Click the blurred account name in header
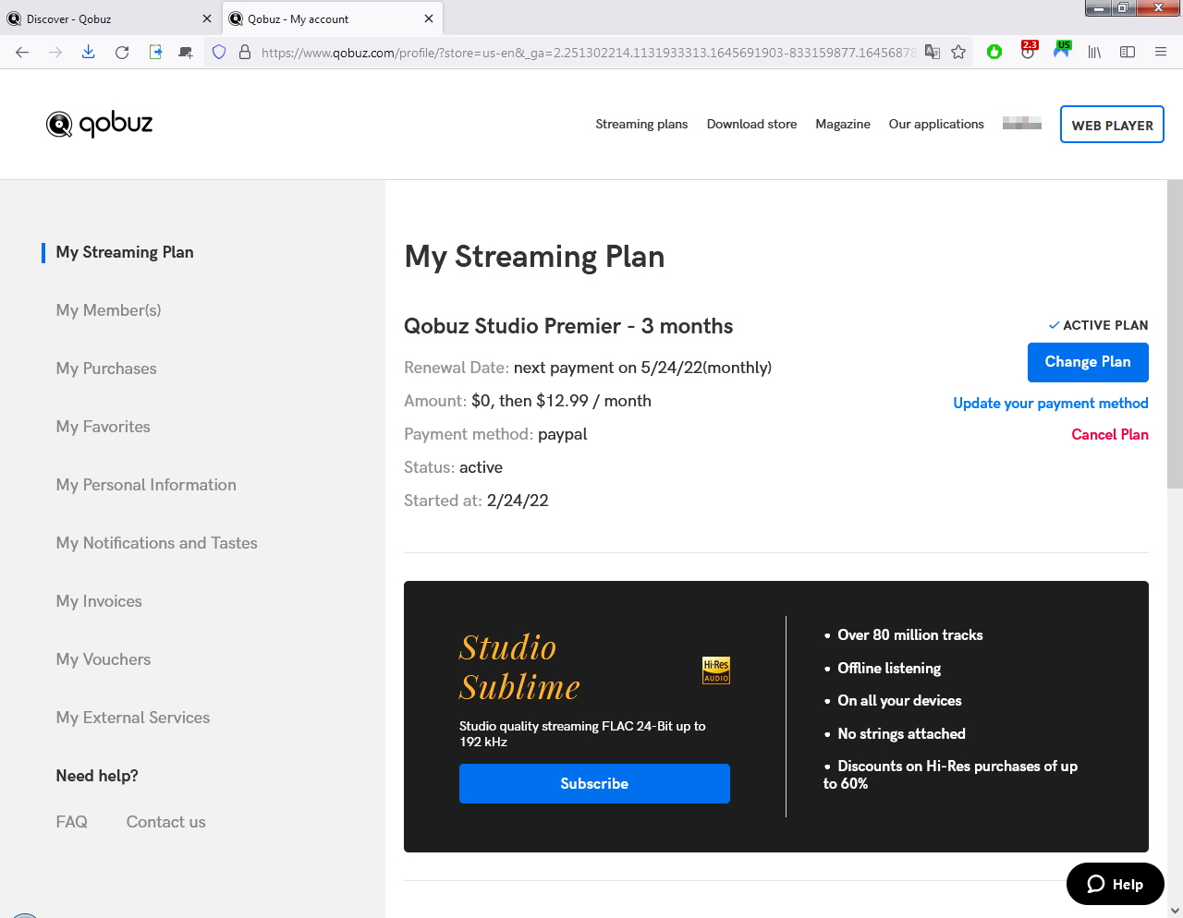 click(1022, 123)
